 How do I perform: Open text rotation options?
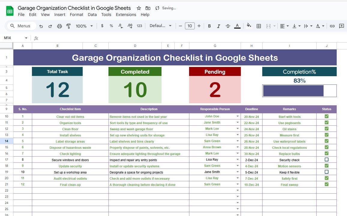point(320,26)
